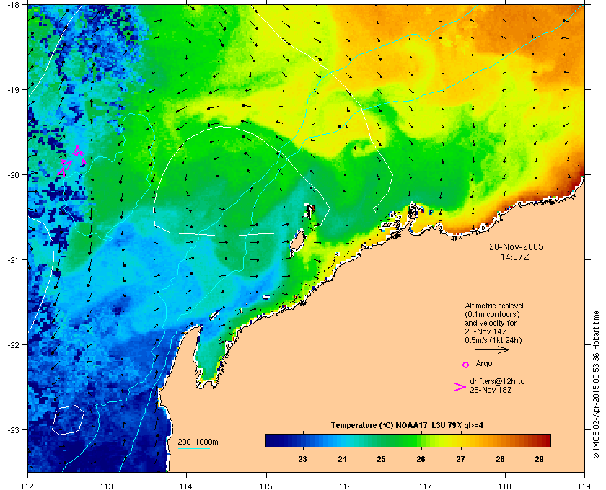The image size is (606, 490).
Task: Click the 14:07Z time label
Action: (x=514, y=257)
